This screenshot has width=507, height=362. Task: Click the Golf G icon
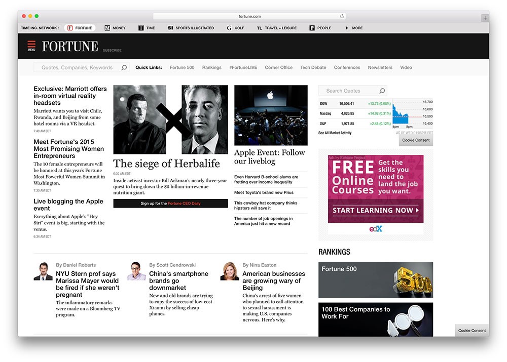(229, 28)
